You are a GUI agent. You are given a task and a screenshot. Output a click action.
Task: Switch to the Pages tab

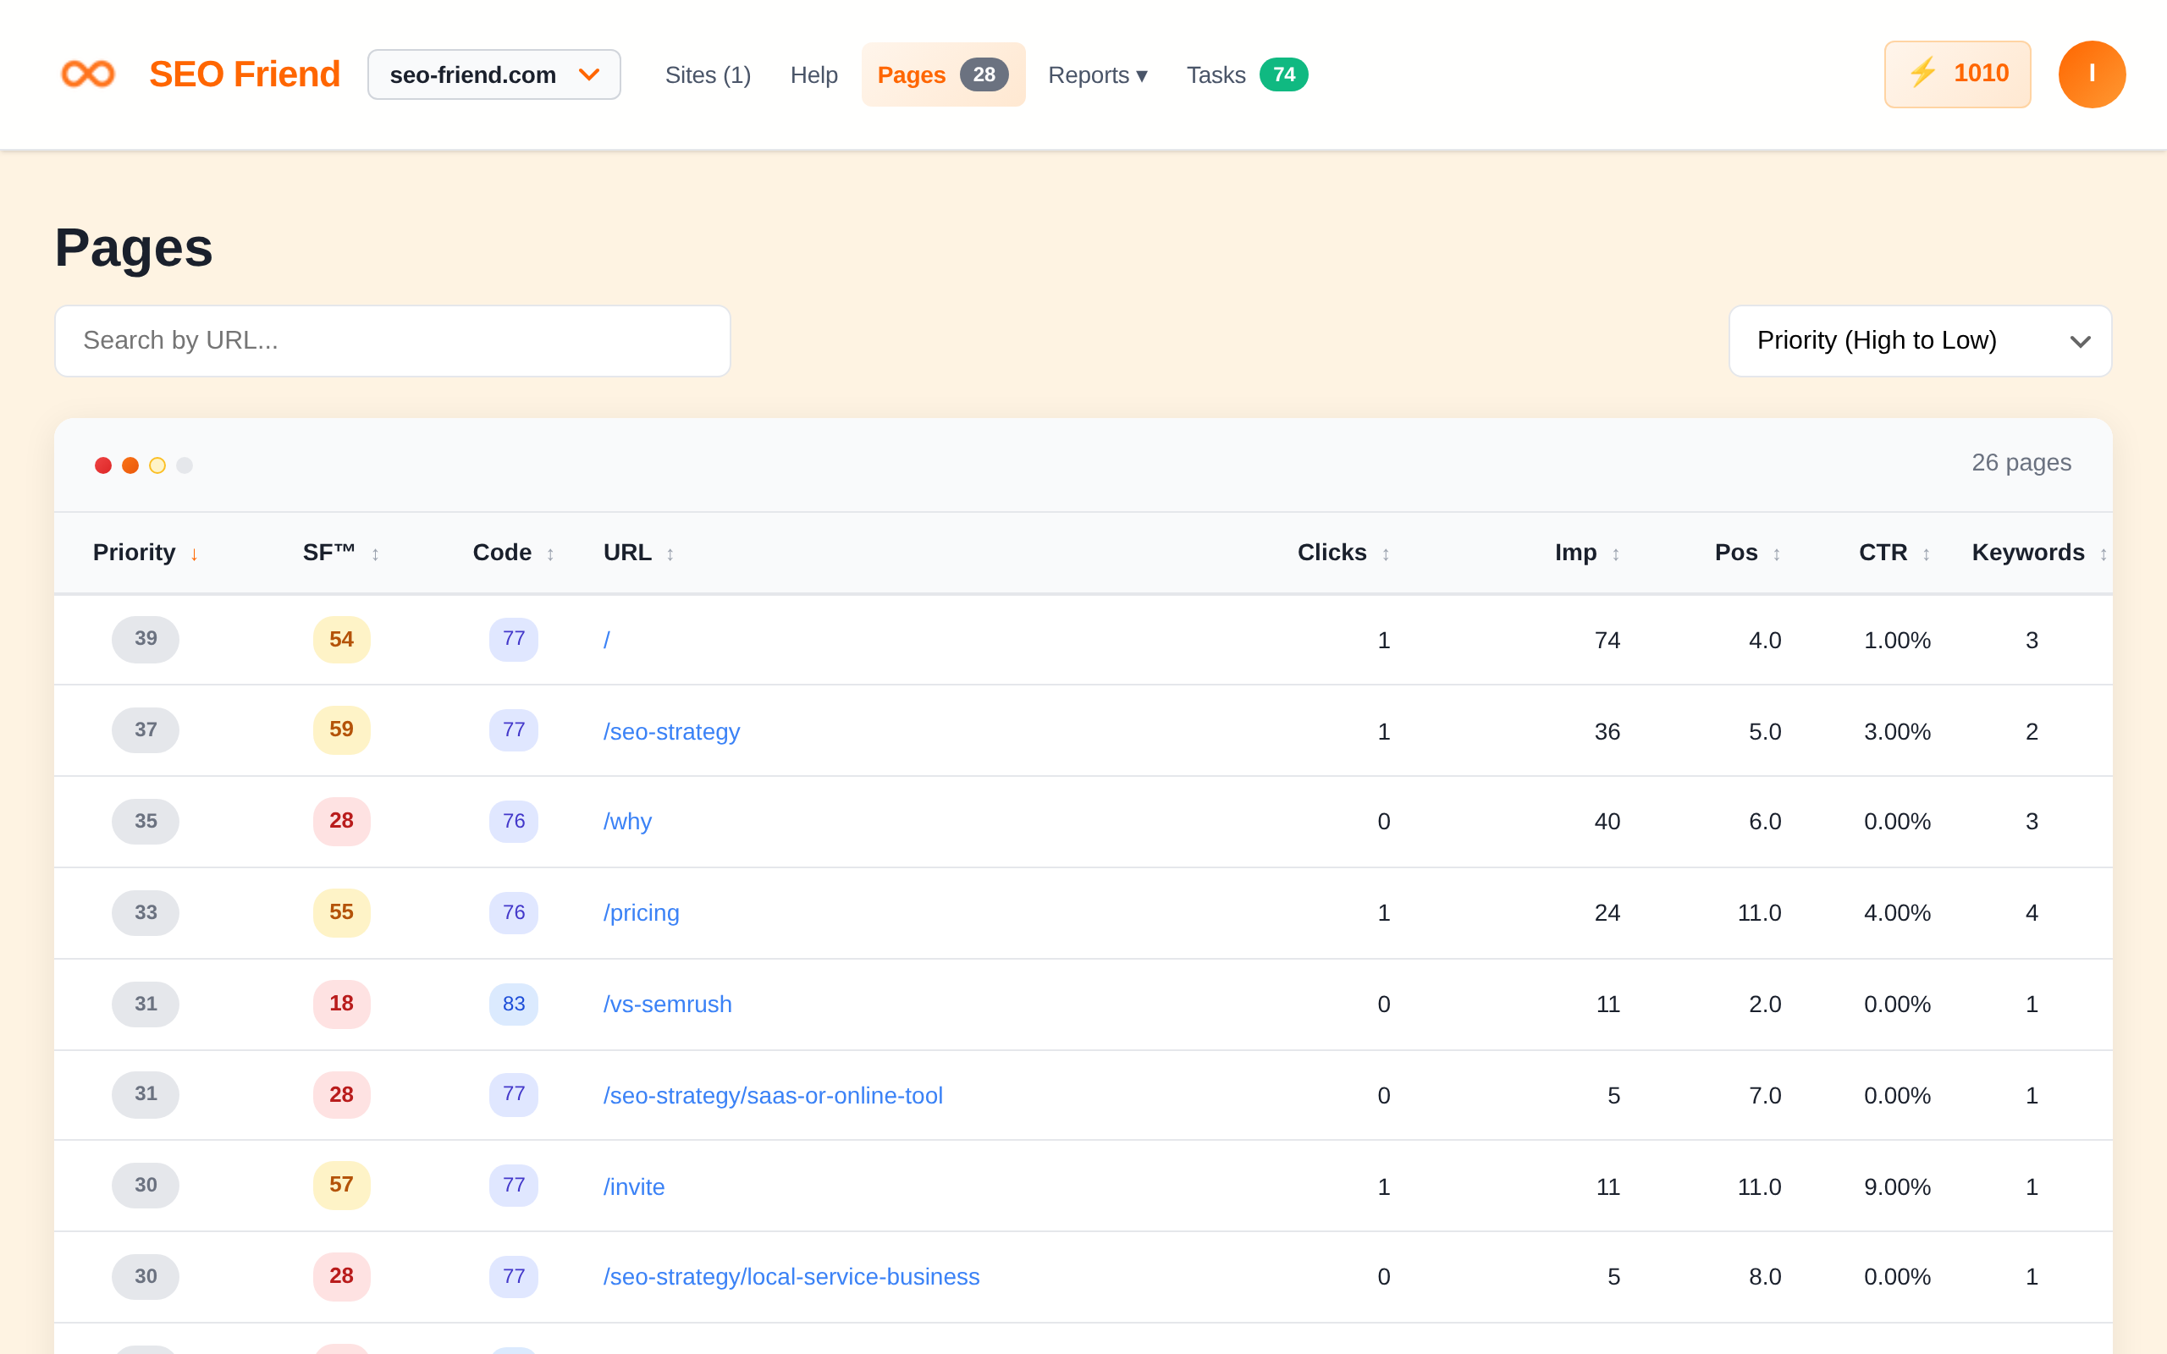pyautogui.click(x=943, y=74)
